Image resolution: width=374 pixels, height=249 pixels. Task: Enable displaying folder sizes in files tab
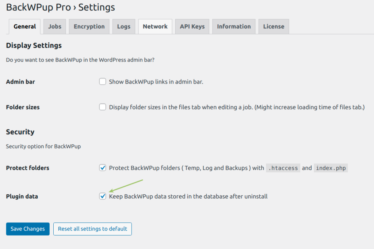[103, 107]
